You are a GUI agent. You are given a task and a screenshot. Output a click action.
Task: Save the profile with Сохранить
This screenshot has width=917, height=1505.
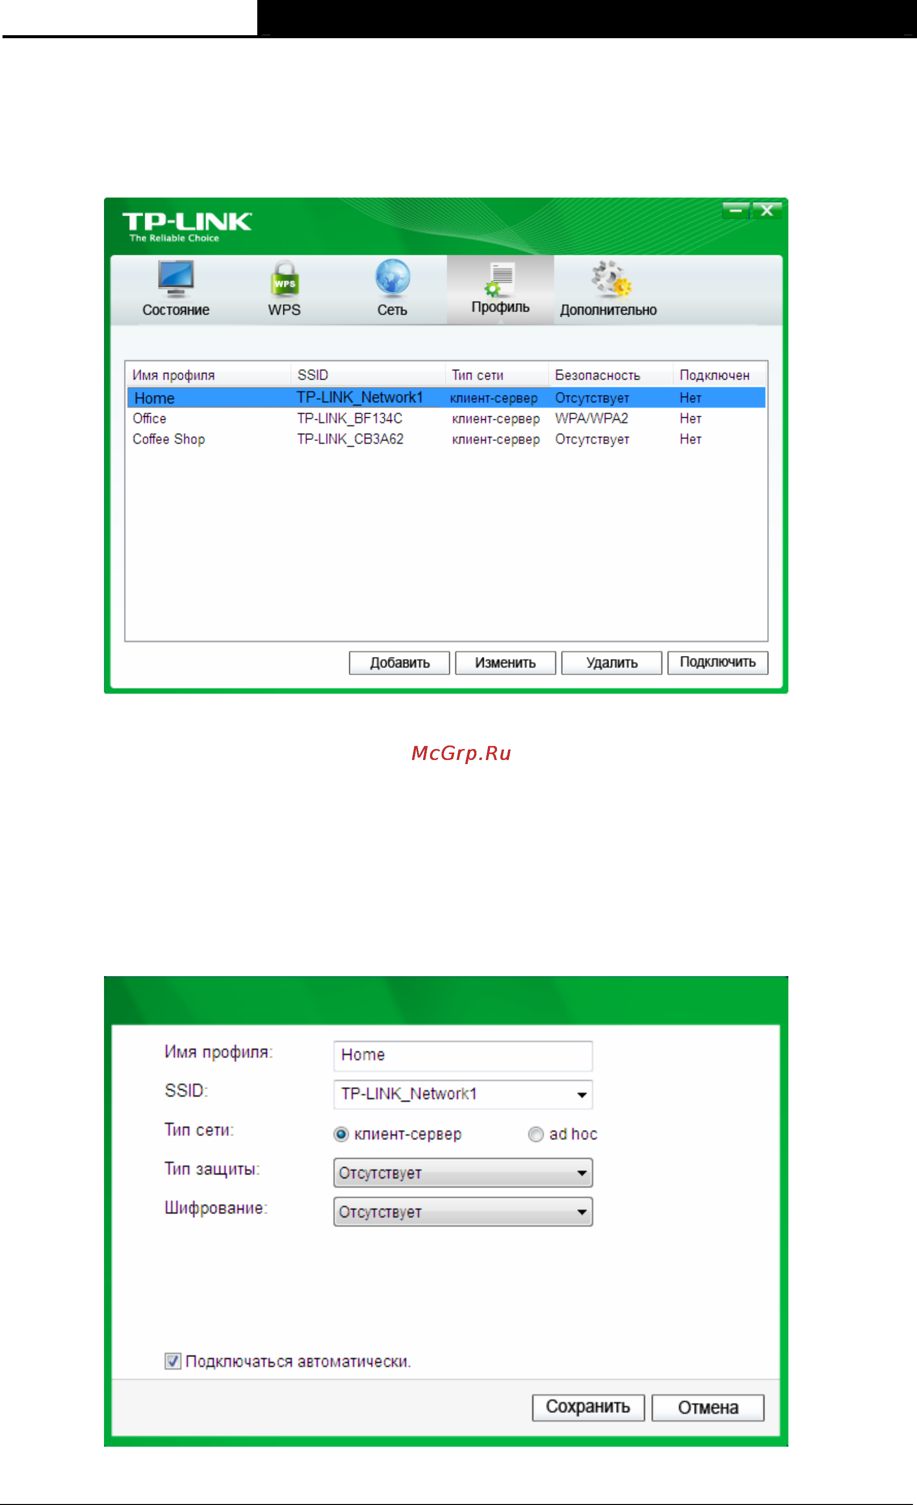click(x=588, y=1407)
